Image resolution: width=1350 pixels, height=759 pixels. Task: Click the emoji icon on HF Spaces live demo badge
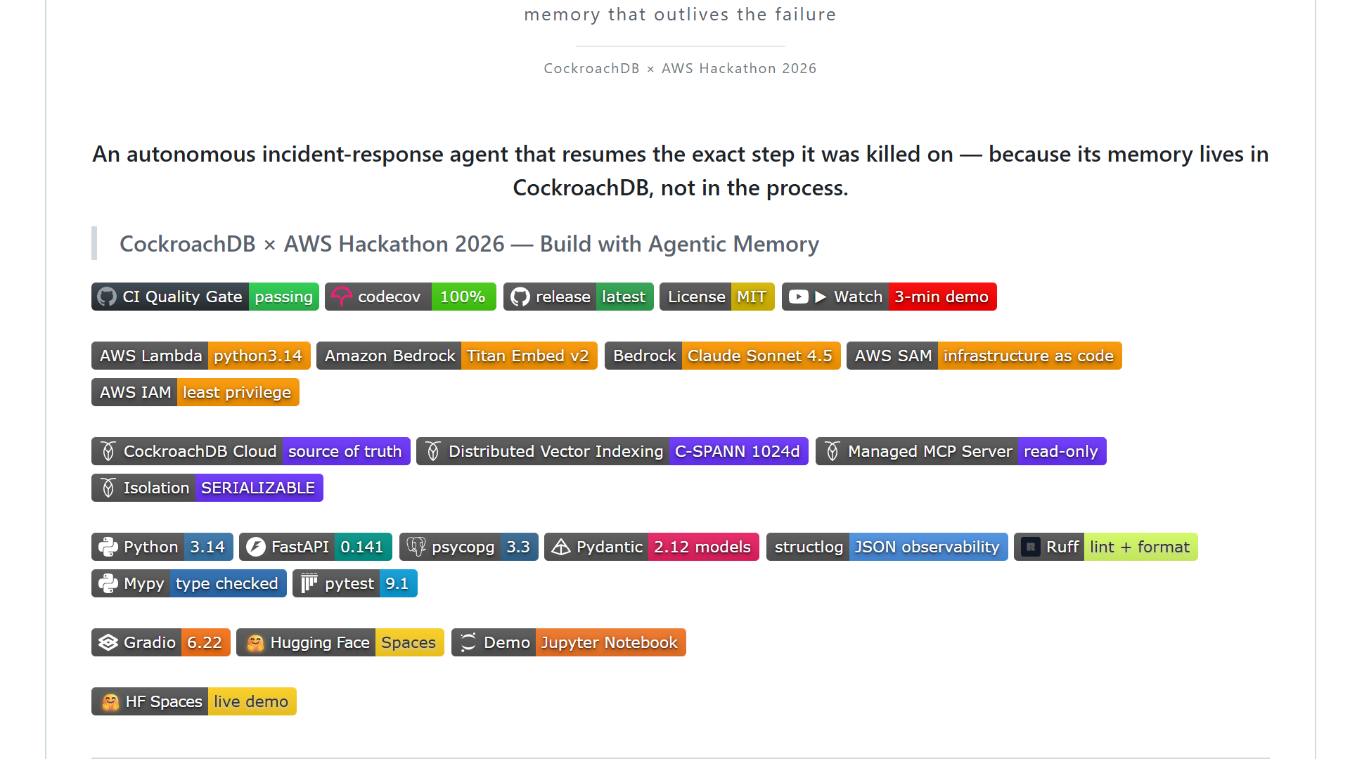(110, 701)
